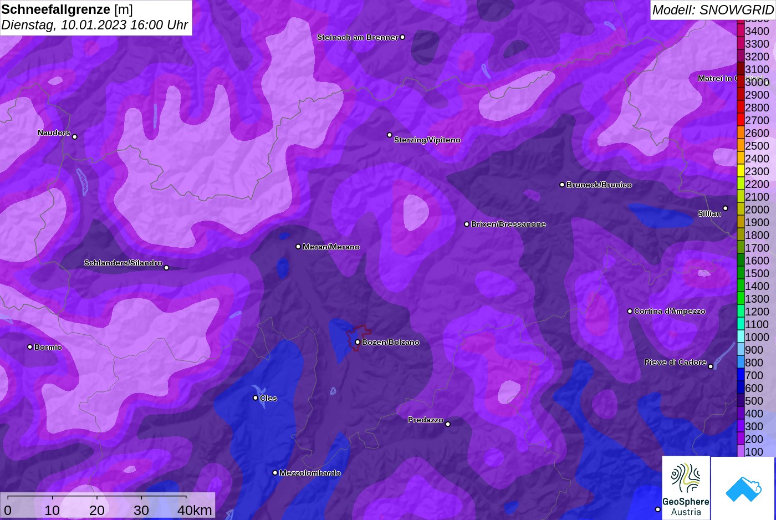Click the yellow 2300 legend swatch
This screenshot has height=520, width=776.
tap(741, 171)
